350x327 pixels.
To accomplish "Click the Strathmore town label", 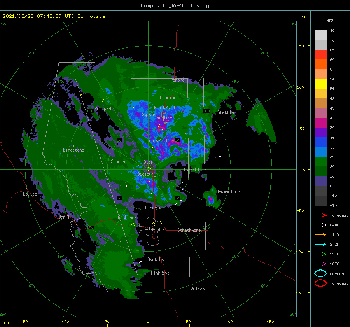I will (189, 230).
